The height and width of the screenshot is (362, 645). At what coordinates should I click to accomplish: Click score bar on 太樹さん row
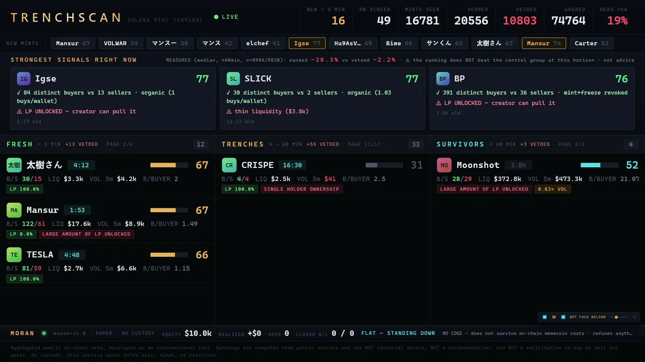pyautogui.click(x=169, y=165)
